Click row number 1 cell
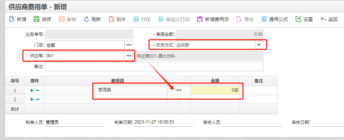 15,90
